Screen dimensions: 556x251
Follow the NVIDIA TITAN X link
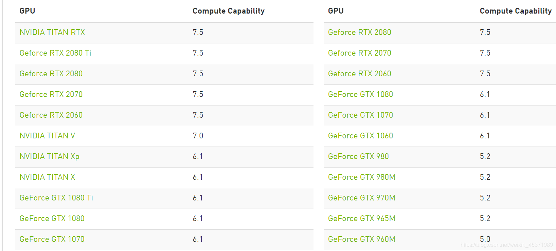coord(47,177)
